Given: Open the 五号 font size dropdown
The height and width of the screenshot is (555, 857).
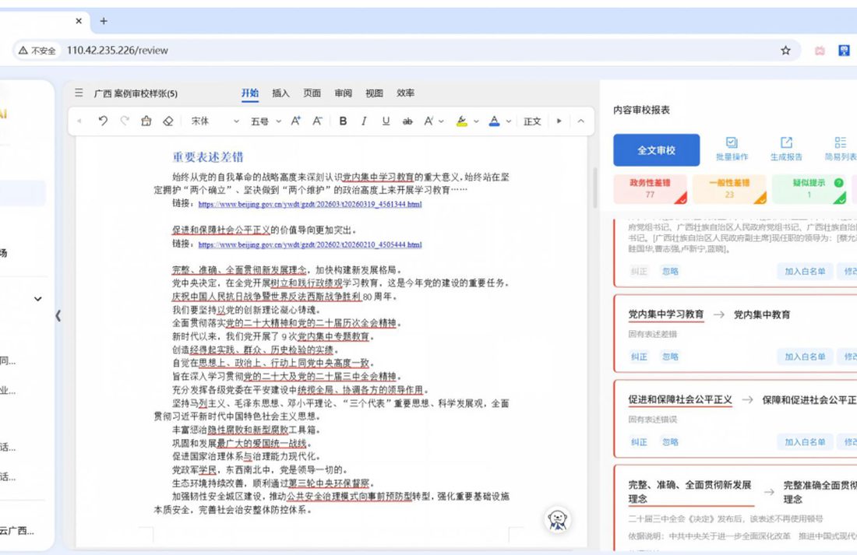Looking at the screenshot, I should pos(266,121).
